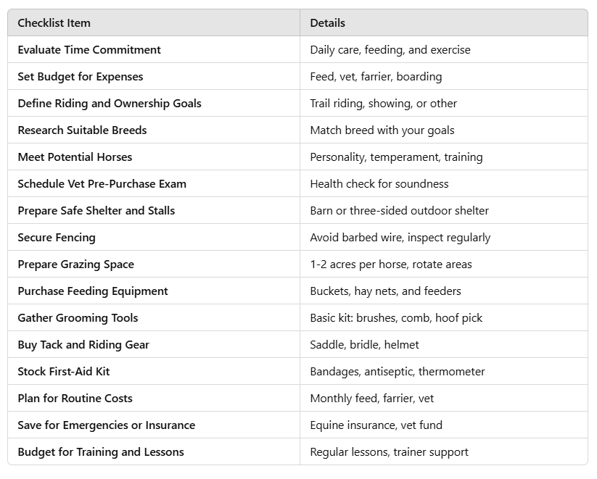Click the Prepare Grazing Space cell
This screenshot has width=597, height=479.
[x=154, y=264]
